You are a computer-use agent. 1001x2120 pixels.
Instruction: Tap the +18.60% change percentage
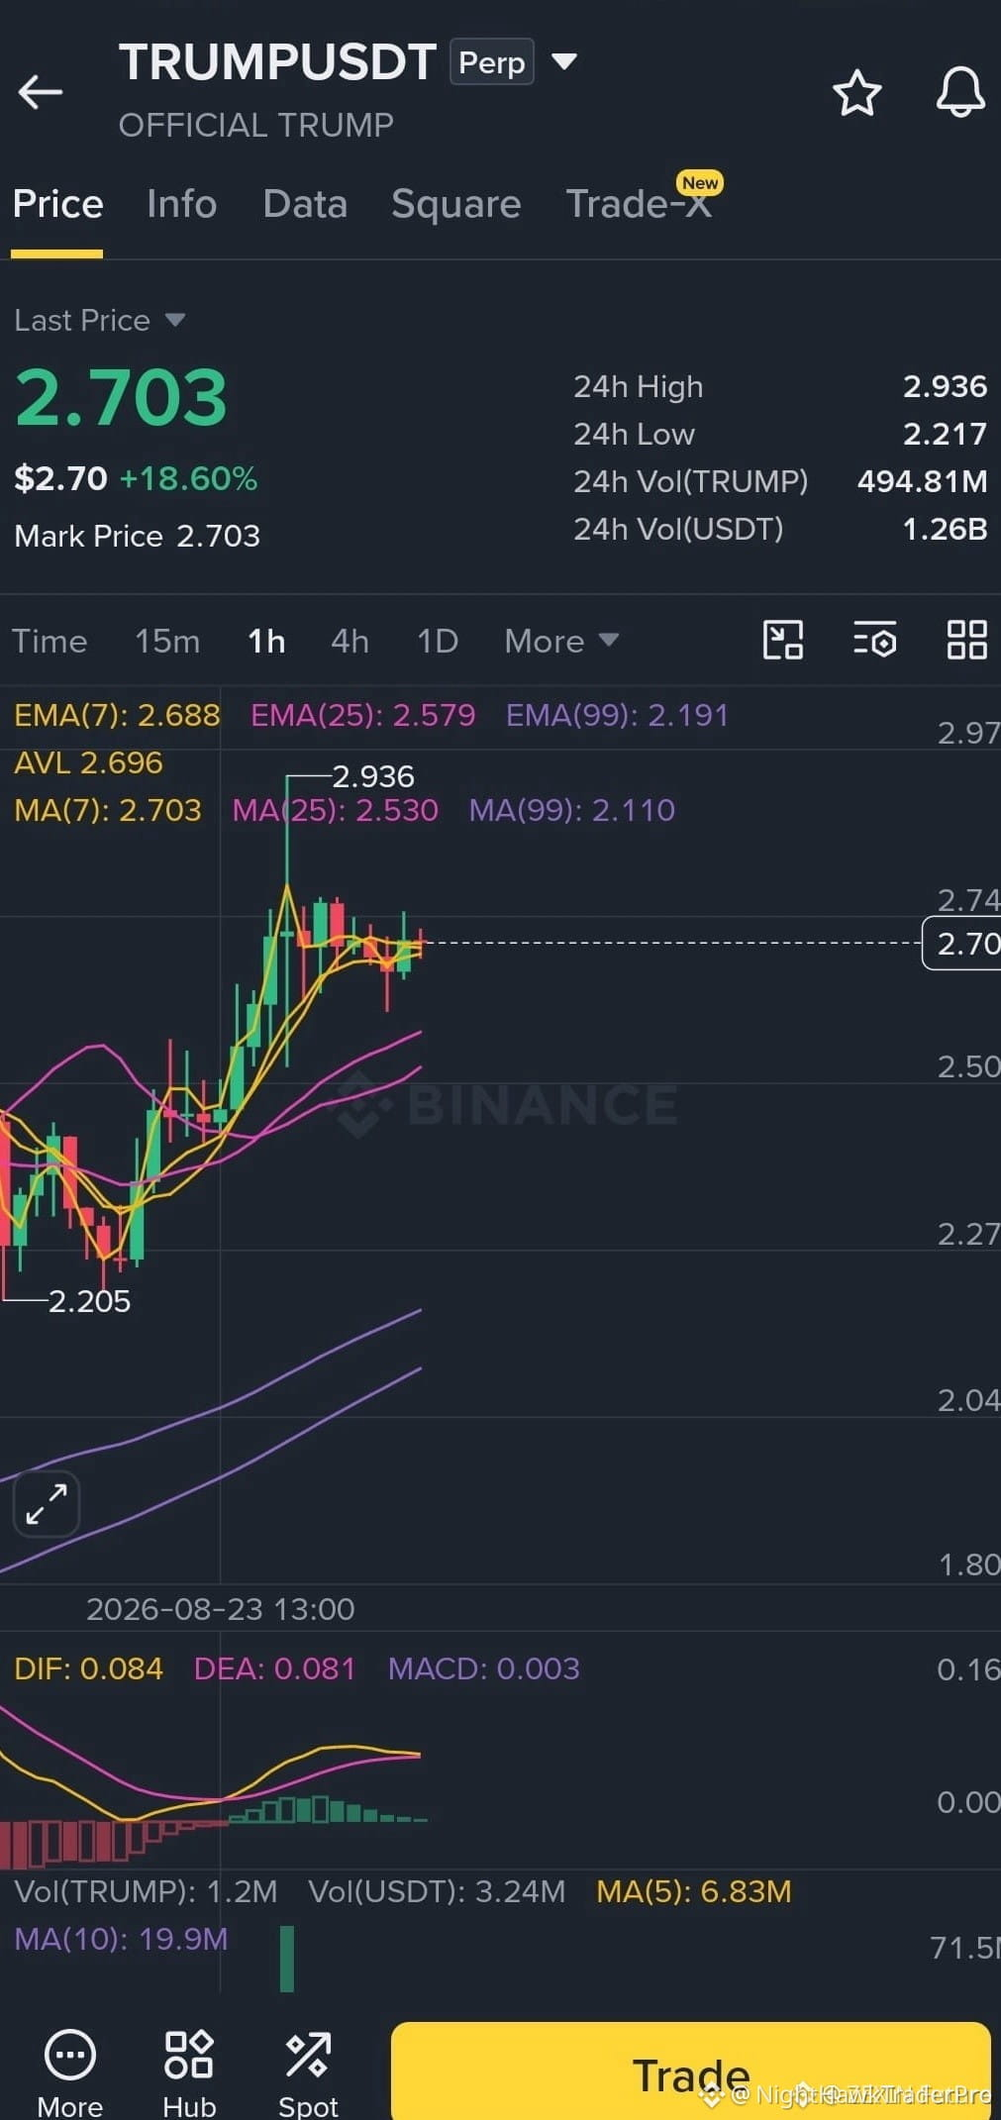(188, 478)
